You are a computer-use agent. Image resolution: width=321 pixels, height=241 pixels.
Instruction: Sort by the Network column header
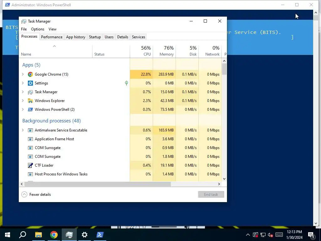(x=210, y=51)
